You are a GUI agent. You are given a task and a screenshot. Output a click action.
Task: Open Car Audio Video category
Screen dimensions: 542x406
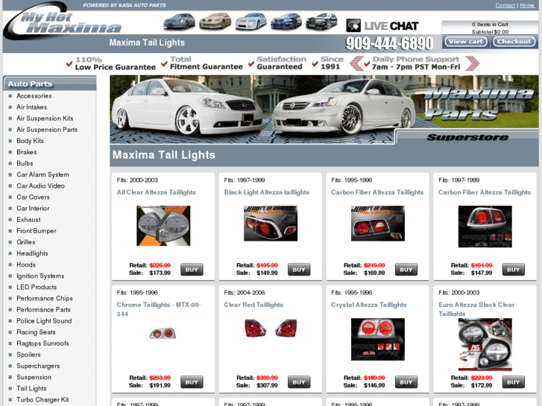40,186
